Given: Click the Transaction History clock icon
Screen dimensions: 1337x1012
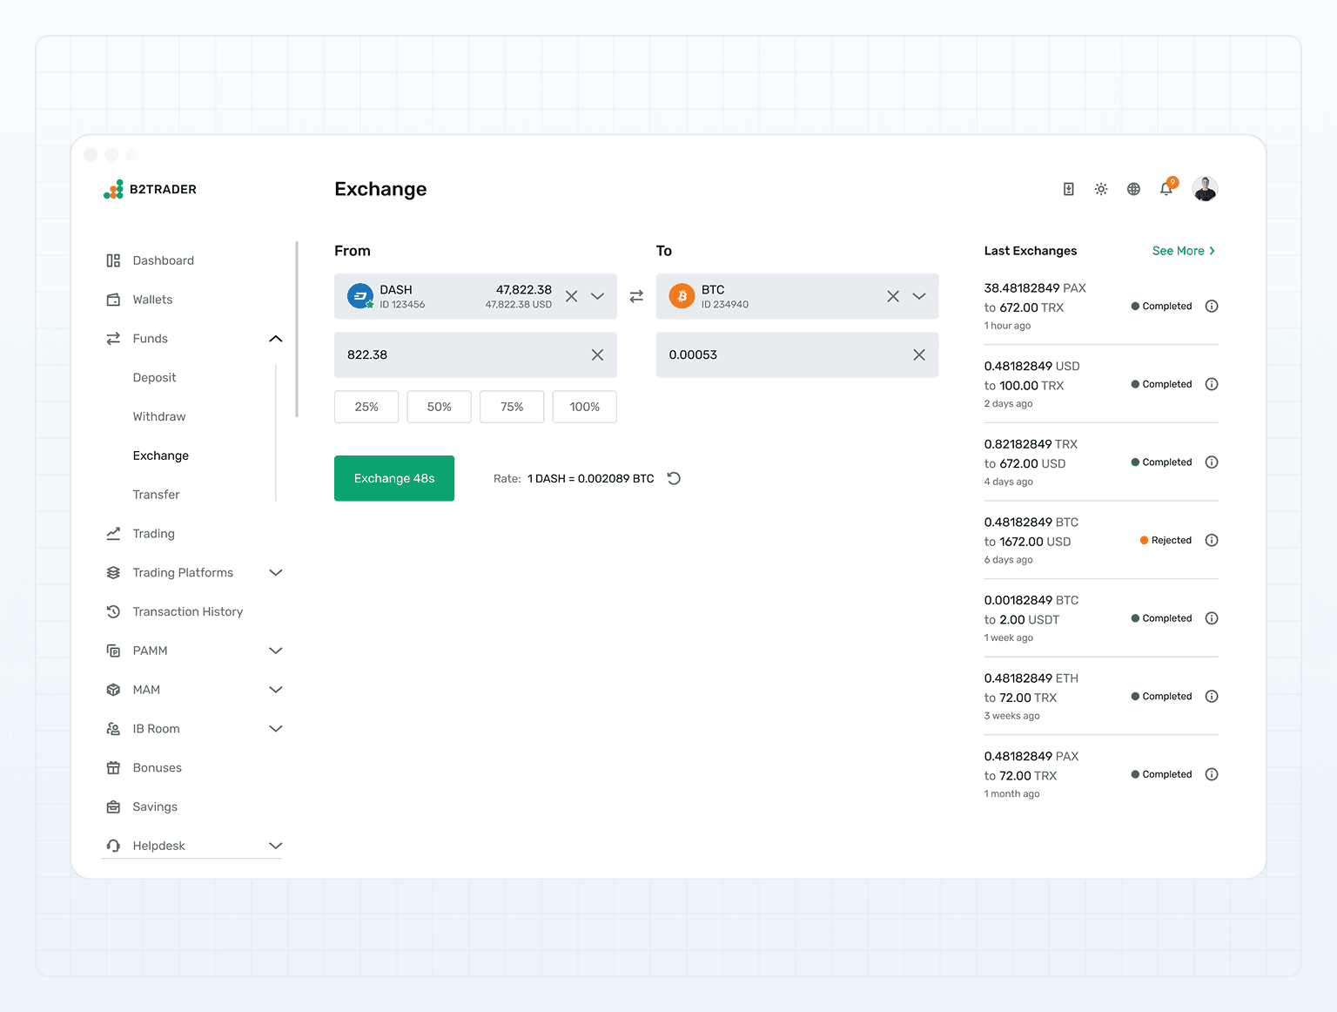Looking at the screenshot, I should point(113,611).
